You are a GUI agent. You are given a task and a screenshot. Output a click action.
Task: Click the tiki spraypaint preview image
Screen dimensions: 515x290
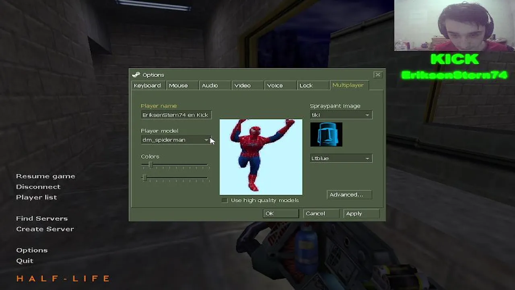tap(326, 135)
